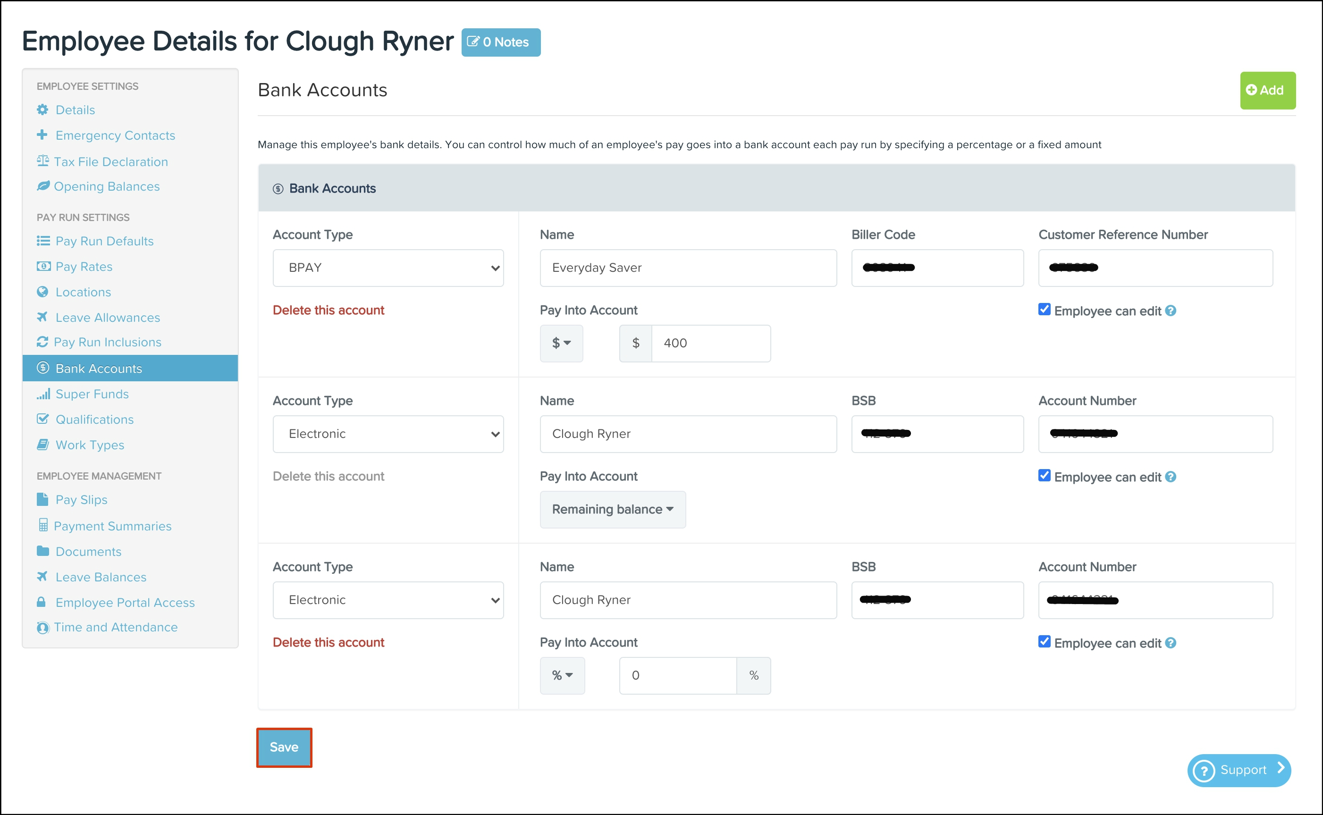Toggle Employee can edit for the last account
Image resolution: width=1323 pixels, height=815 pixels.
tap(1045, 641)
